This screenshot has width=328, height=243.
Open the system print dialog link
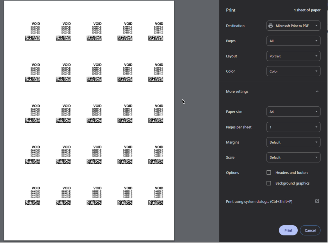coord(259,201)
